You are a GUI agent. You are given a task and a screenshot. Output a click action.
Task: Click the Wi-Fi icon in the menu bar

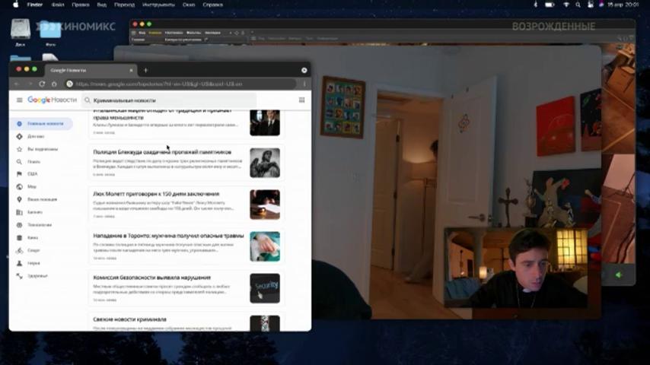coord(566,5)
